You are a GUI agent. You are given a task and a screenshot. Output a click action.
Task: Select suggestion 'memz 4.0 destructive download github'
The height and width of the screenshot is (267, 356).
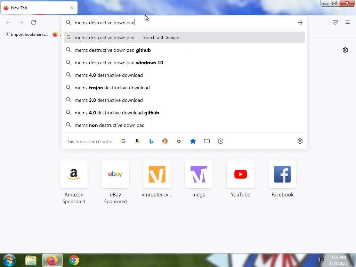click(x=184, y=113)
